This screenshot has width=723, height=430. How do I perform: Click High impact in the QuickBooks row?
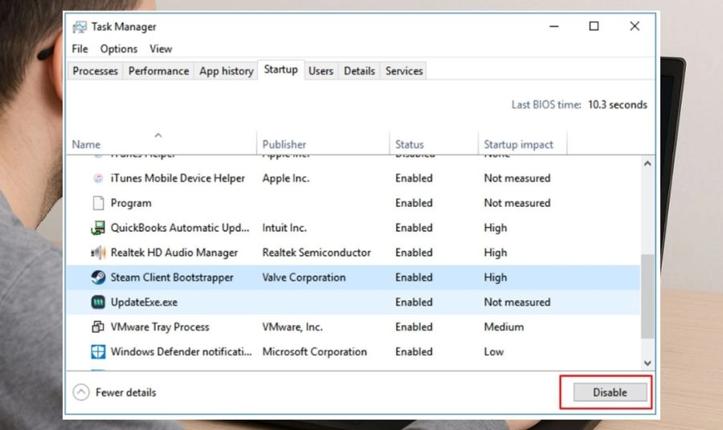[495, 228]
